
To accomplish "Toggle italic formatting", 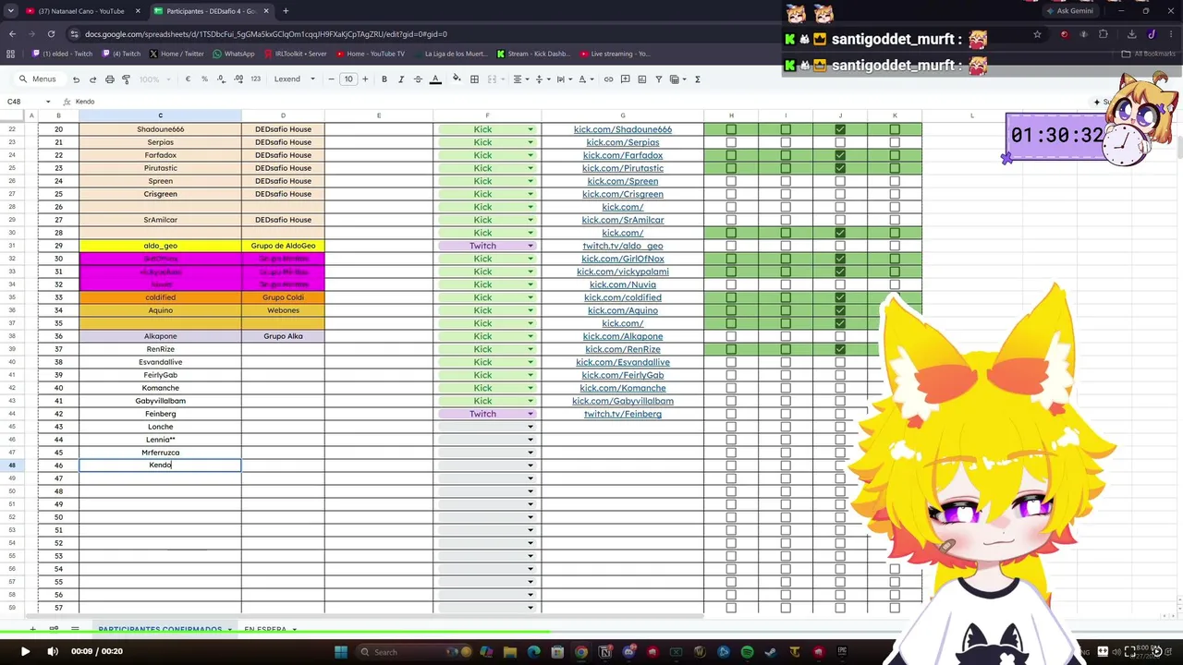I will [401, 79].
